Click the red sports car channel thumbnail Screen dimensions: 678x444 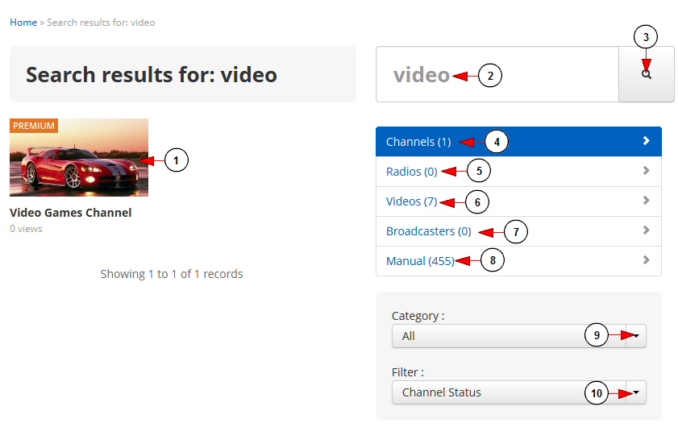click(x=79, y=157)
